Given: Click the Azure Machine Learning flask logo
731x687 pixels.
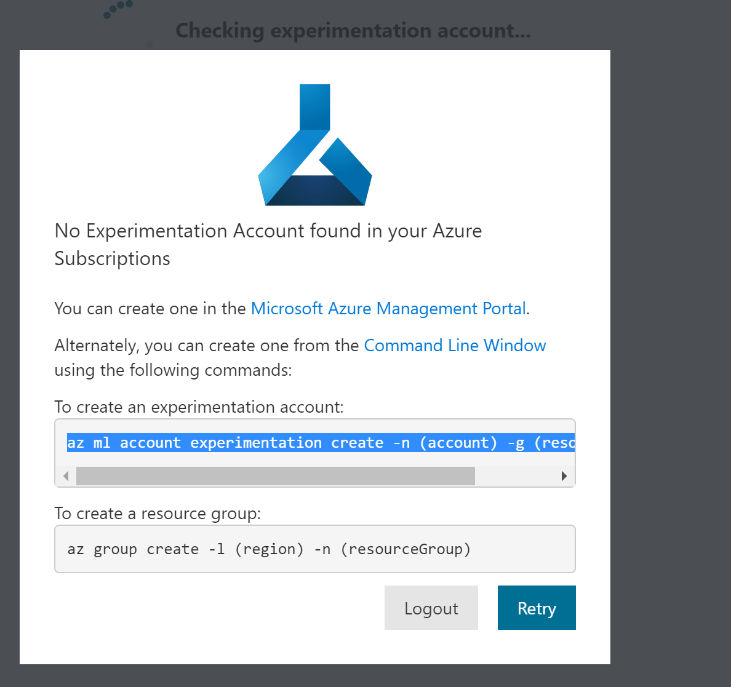Looking at the screenshot, I should [x=314, y=145].
